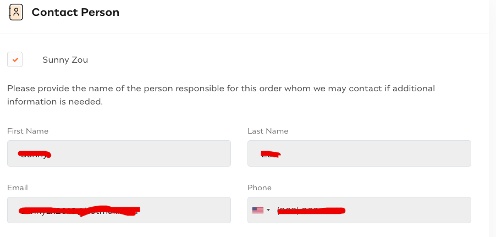496x237 pixels.
Task: Click the redacted last name text
Action: point(271,154)
